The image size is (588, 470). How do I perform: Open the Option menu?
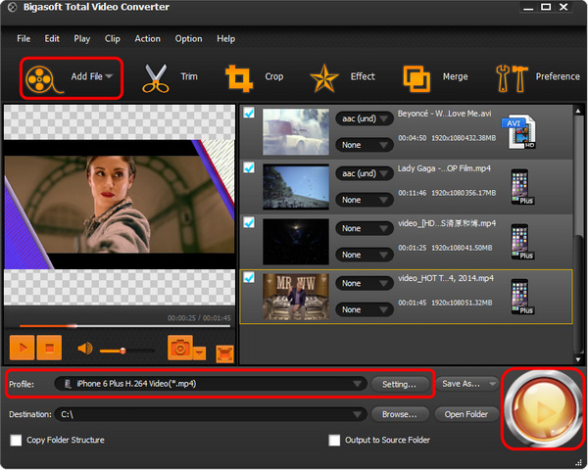(188, 38)
